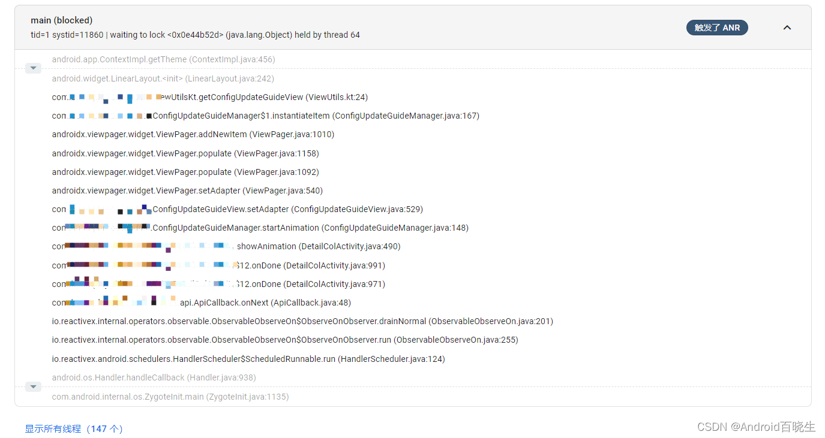Select ObserveOnObserver.drainNormal stack frame

(x=302, y=321)
